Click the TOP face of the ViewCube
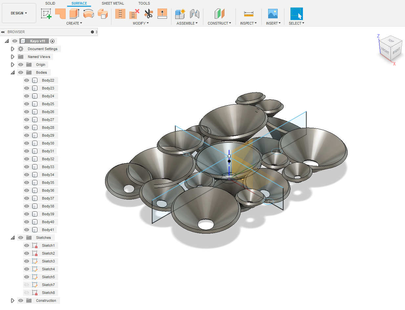Image resolution: width=405 pixels, height=310 pixels. click(391, 41)
